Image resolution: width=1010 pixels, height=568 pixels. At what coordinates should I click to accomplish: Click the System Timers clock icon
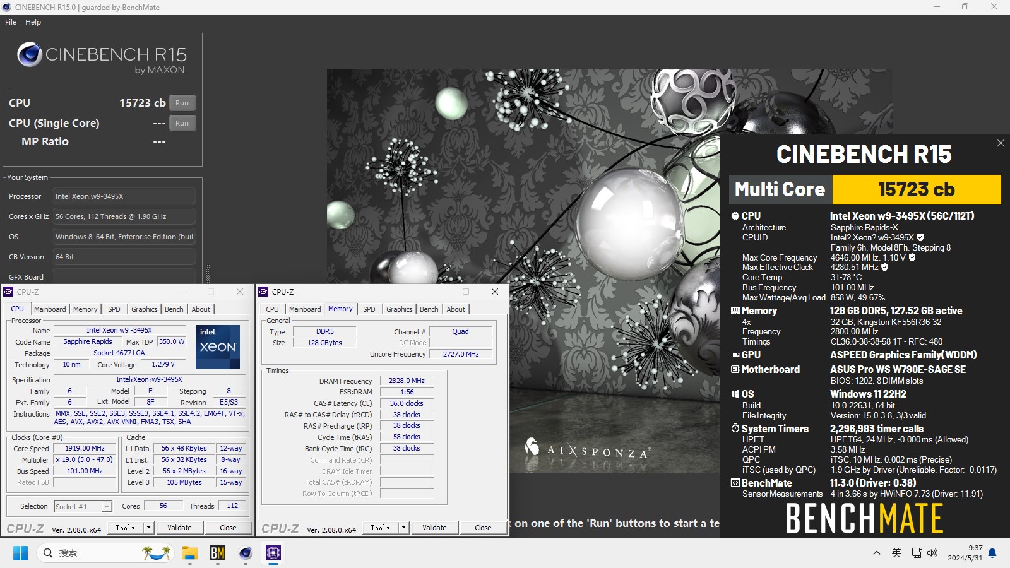(735, 429)
